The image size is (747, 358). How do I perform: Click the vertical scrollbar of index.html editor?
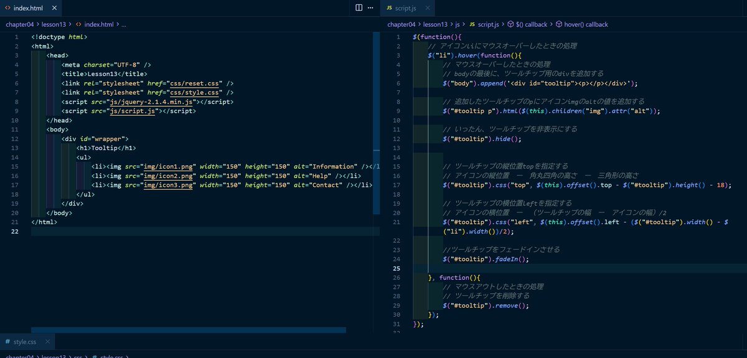click(376, 122)
